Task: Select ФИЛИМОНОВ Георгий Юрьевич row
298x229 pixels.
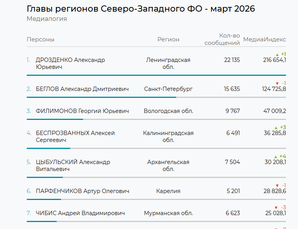Action: click(82, 111)
